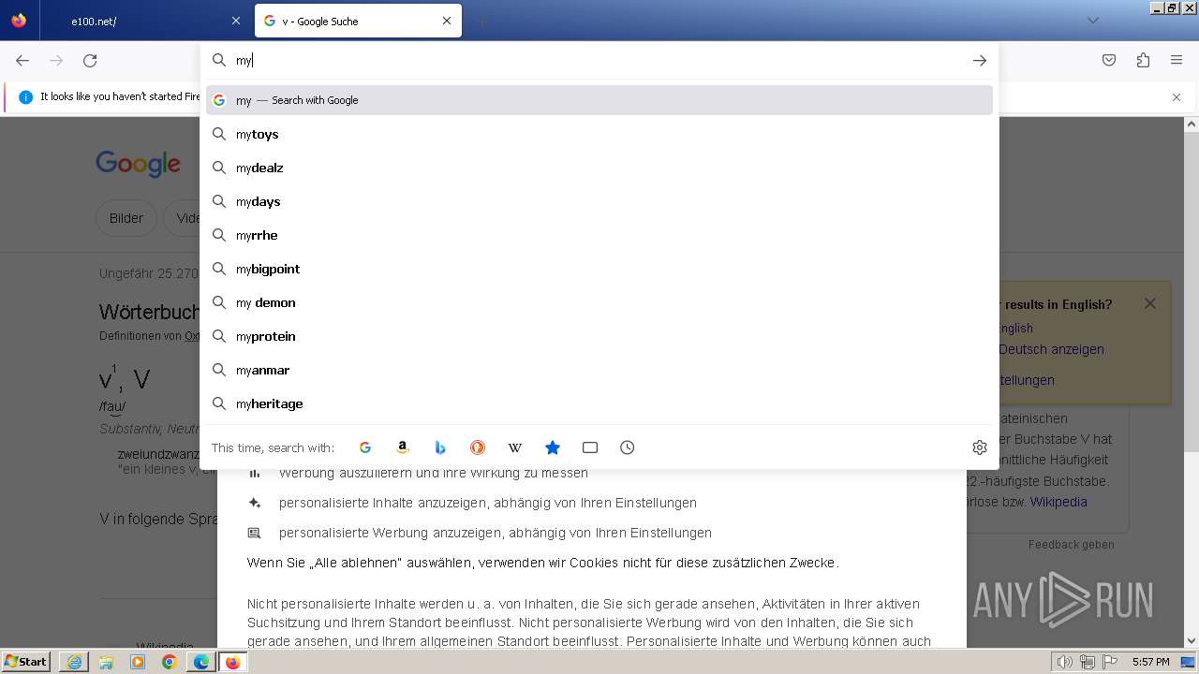Select 'my — Search with Google' suggestion
This screenshot has height=674, width=1199.
click(599, 100)
